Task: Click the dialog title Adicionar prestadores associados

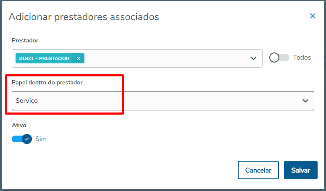Action: click(84, 17)
